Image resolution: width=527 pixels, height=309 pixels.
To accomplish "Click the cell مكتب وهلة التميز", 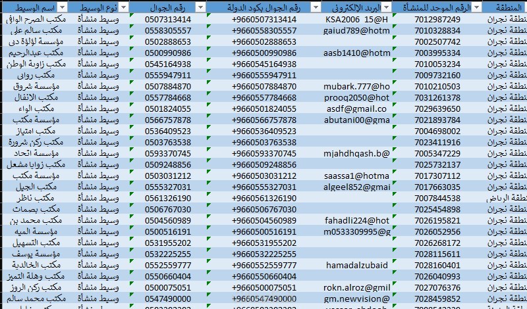I will pyautogui.click(x=35, y=276).
